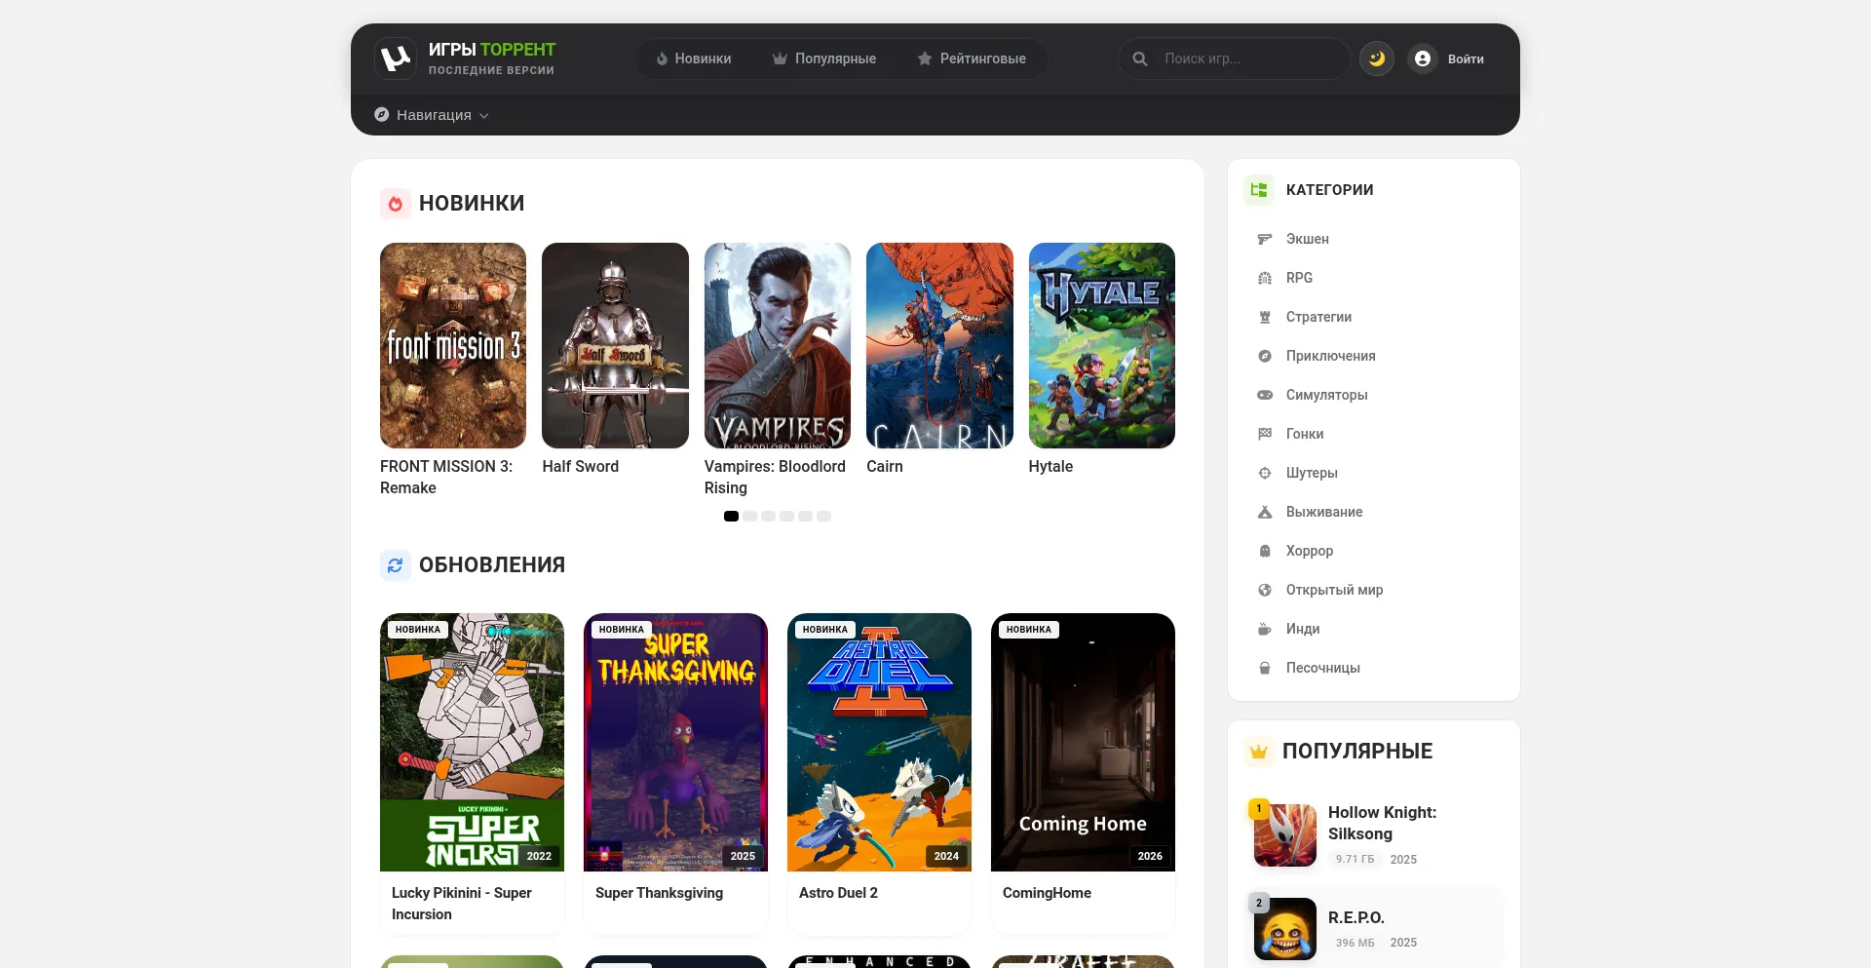This screenshot has width=1871, height=968.
Task: Click inside the Поиск игр search field
Action: 1234,58
